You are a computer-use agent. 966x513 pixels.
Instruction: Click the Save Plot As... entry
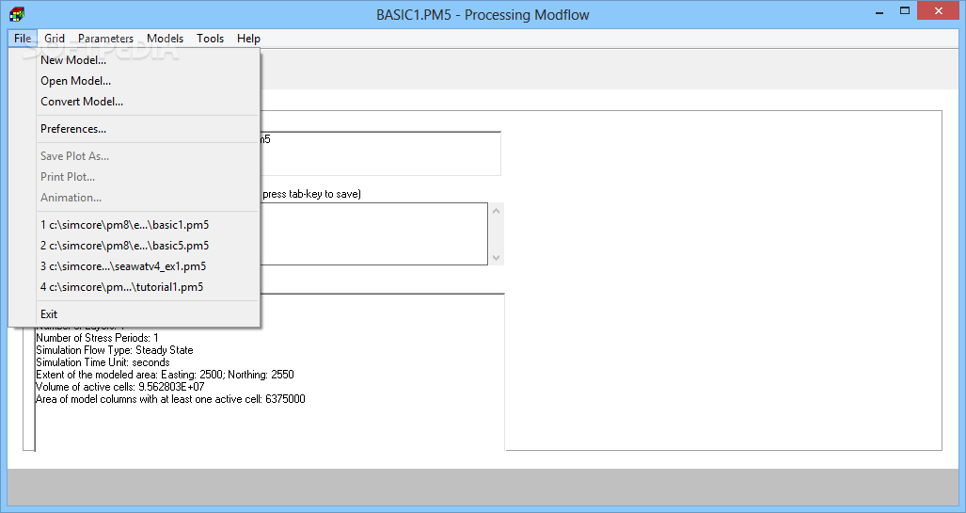[135, 156]
